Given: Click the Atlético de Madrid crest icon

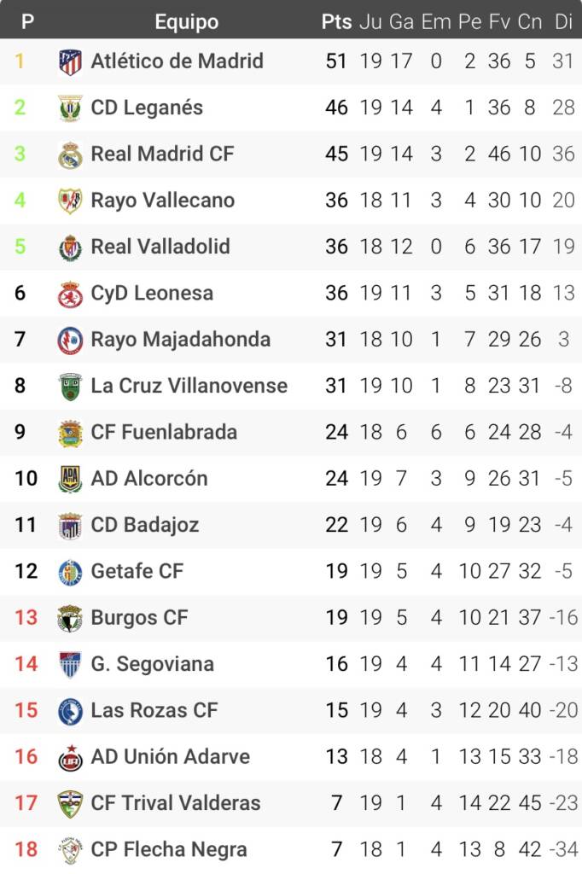Looking at the screenshot, I should pyautogui.click(x=70, y=61).
